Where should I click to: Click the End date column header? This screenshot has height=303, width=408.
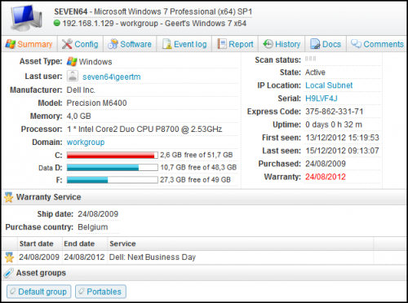(79, 244)
